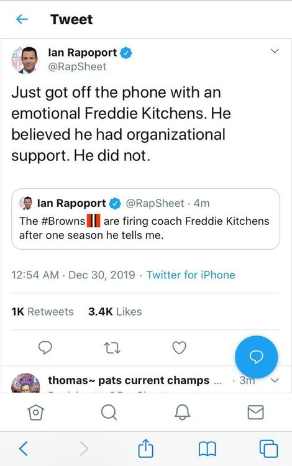Viewport: 292px width, 466px height.
Task: Open the Notifications bell icon
Action: [x=182, y=412]
